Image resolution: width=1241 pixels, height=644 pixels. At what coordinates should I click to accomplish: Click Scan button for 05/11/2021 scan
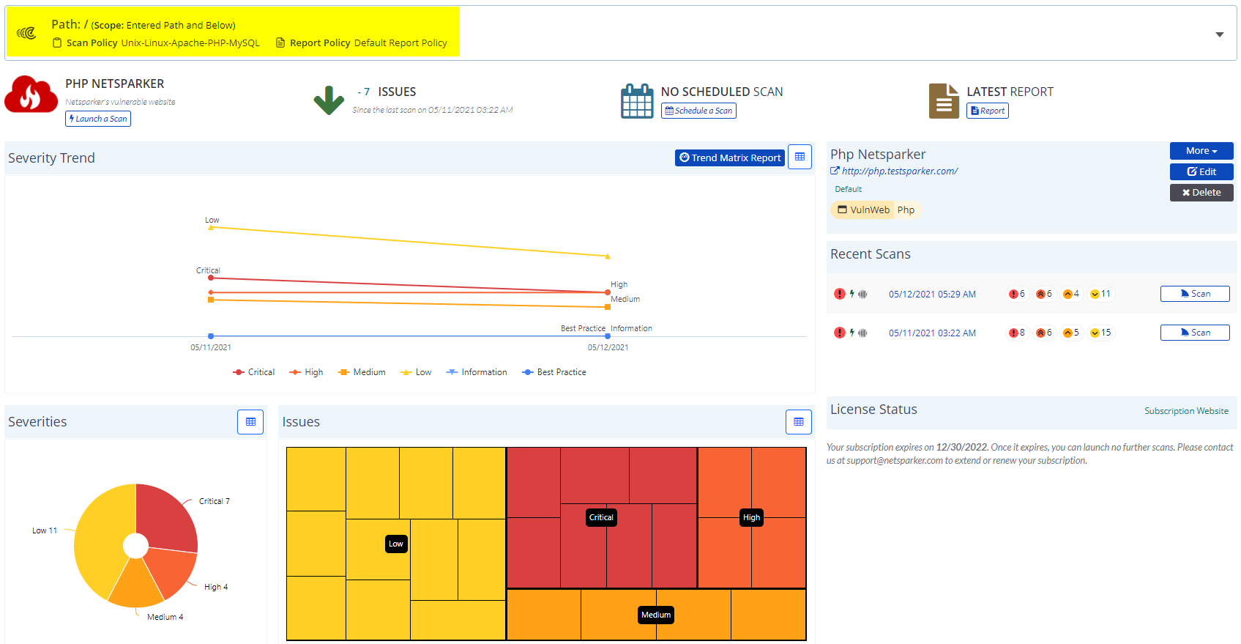pyautogui.click(x=1195, y=333)
